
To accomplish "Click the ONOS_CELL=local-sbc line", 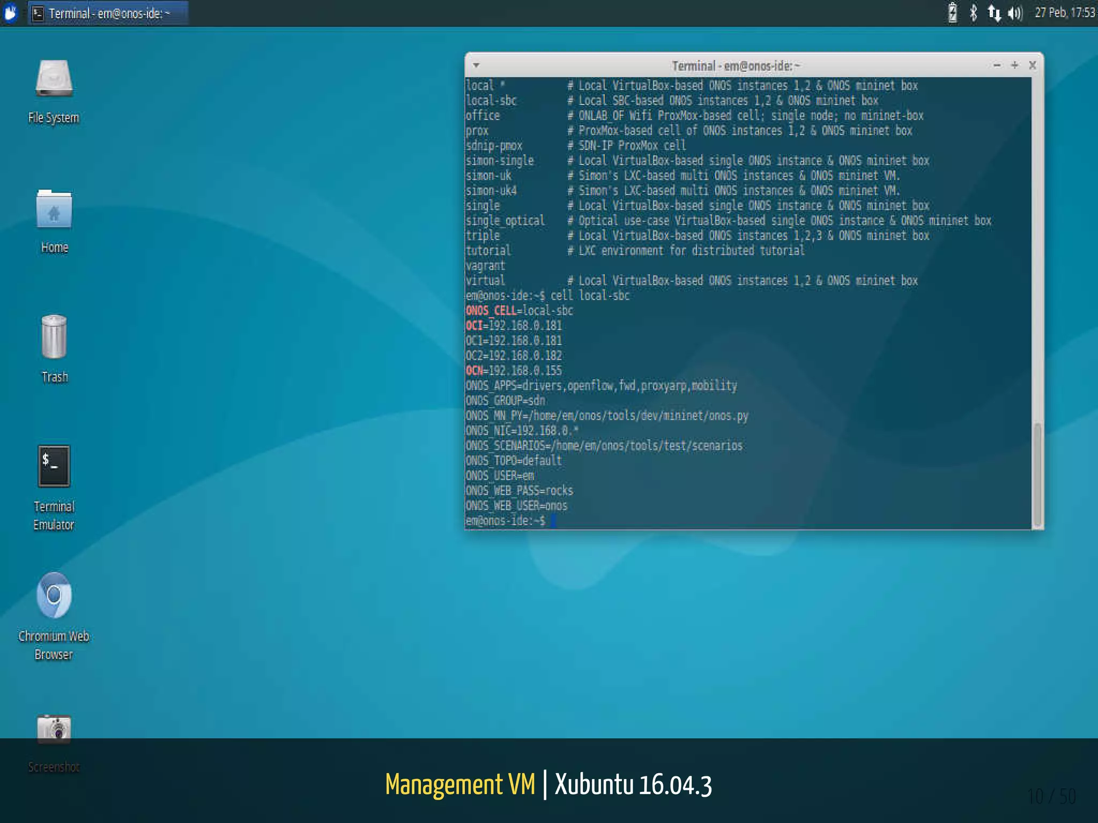I will (x=519, y=311).
